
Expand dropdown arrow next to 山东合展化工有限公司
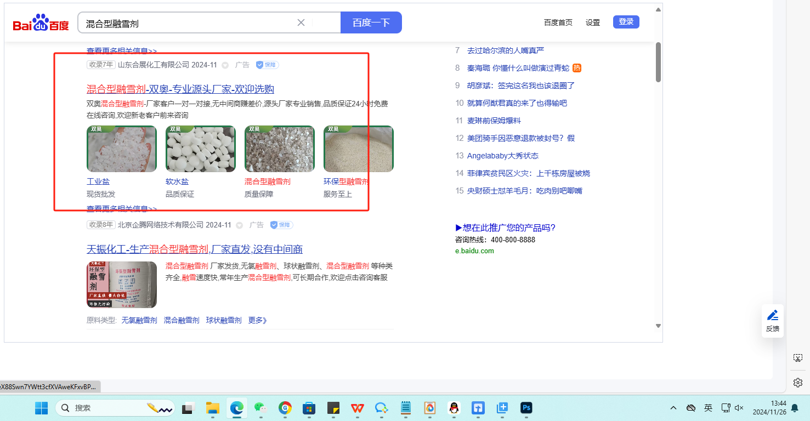[225, 65]
